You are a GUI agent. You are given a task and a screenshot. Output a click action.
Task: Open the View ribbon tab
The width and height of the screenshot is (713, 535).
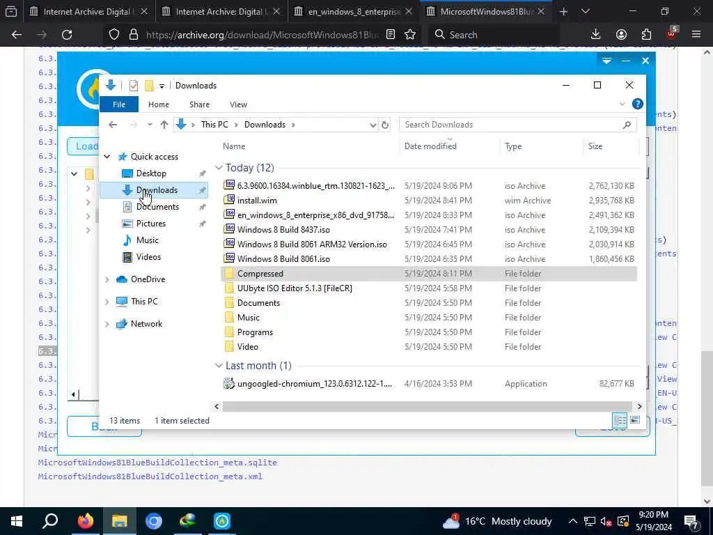238,104
